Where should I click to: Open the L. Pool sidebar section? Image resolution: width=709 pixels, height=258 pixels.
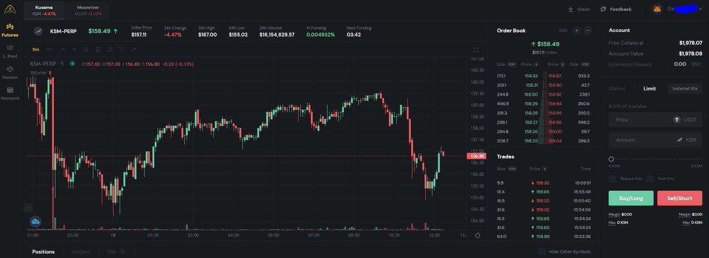click(x=9, y=51)
